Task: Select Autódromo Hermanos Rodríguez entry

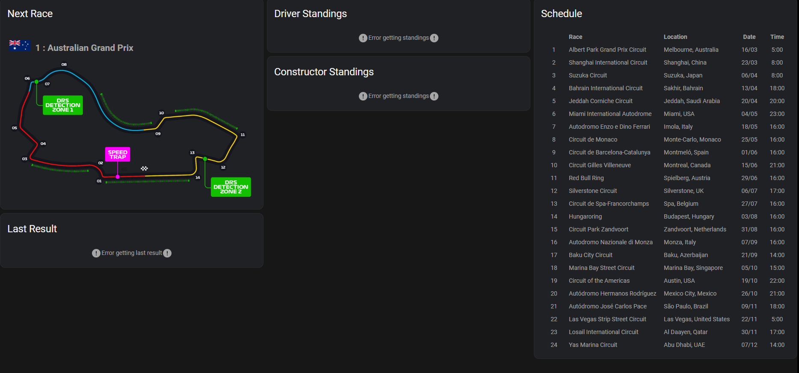Action: (x=612, y=293)
